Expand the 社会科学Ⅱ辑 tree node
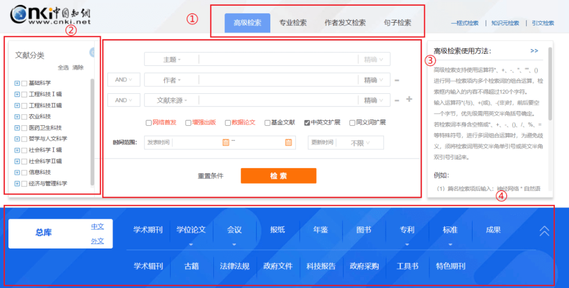The image size is (569, 288). [17, 162]
